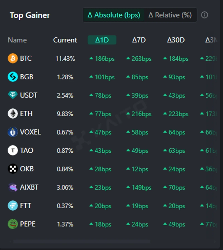Click the TAO token icon
The image size is (223, 250).
pos(13,150)
